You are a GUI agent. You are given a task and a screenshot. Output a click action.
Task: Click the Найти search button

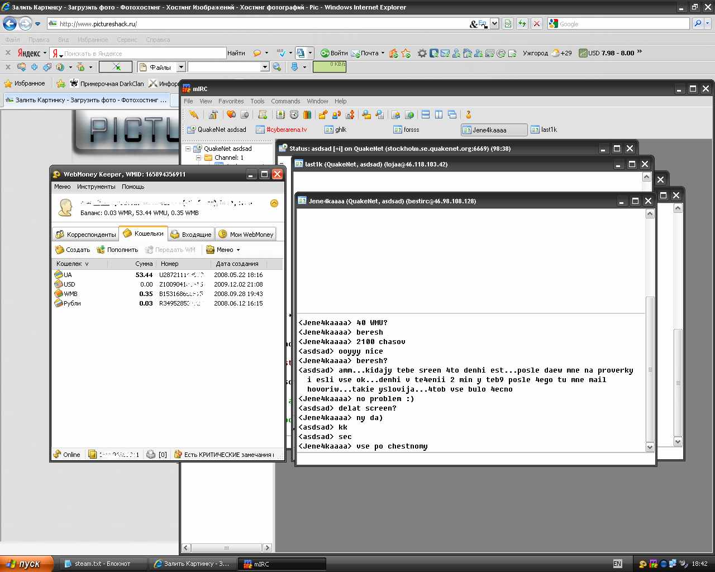click(x=236, y=53)
